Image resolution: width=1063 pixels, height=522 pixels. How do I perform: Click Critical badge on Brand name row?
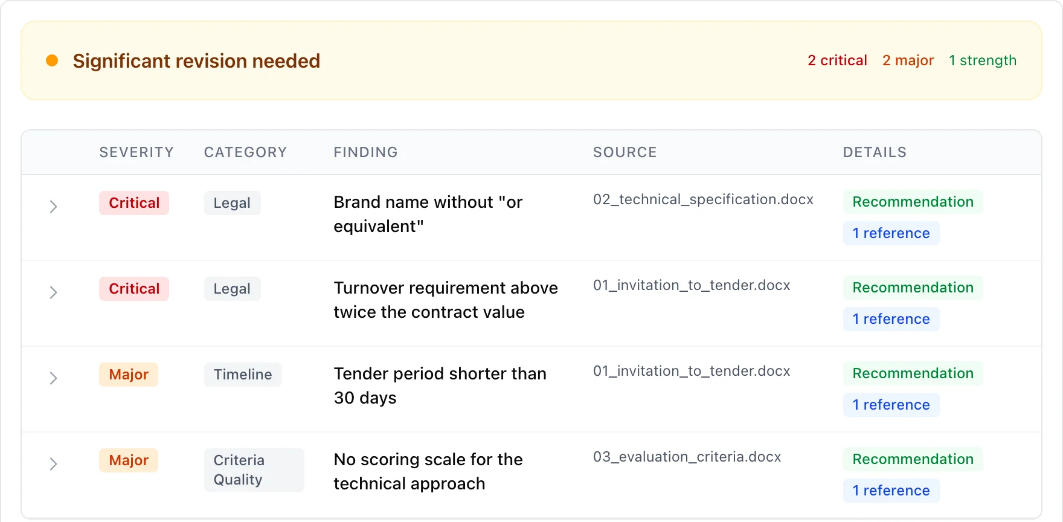click(x=134, y=203)
